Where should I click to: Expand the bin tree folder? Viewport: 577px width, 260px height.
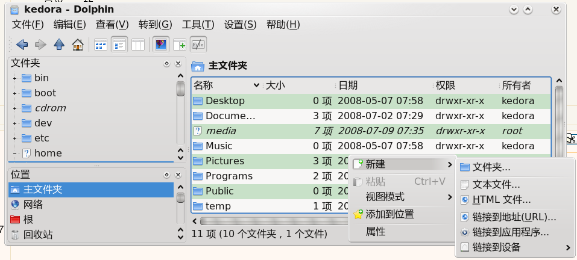pyautogui.click(x=14, y=78)
